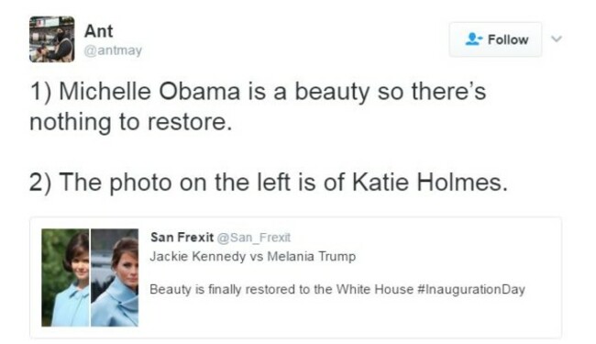Open Ant's profile avatar picture
This screenshot has width=596, height=344.
tap(51, 39)
